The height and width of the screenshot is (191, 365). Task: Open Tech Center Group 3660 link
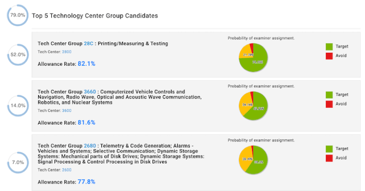coord(90,92)
